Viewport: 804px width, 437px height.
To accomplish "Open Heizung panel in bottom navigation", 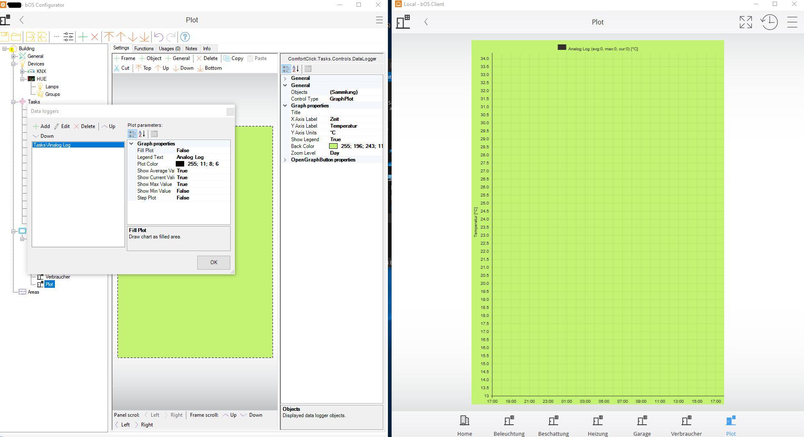I will click(x=597, y=425).
